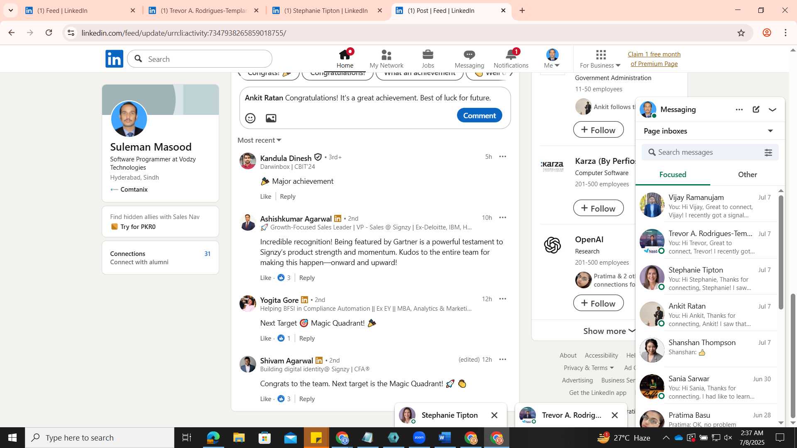Show hidden system tray icons
Image resolution: width=797 pixels, height=448 pixels.
coord(666,438)
